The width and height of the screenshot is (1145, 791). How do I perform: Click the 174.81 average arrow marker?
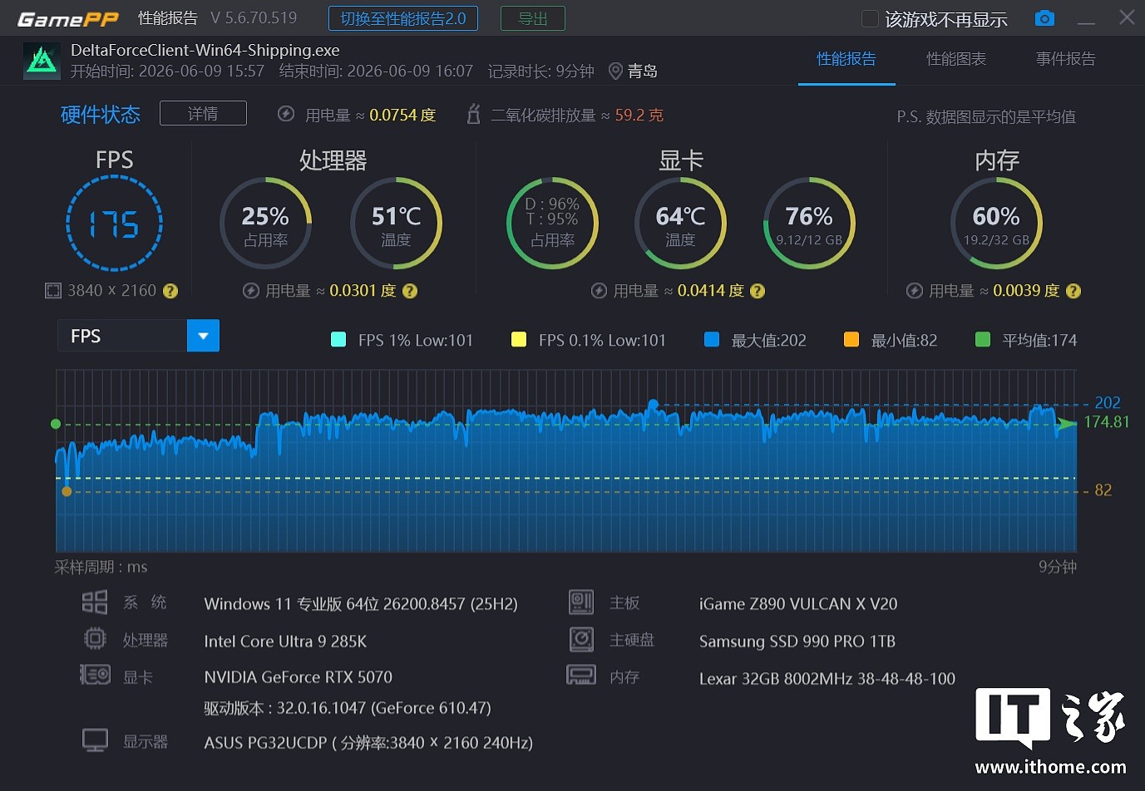tap(1066, 424)
